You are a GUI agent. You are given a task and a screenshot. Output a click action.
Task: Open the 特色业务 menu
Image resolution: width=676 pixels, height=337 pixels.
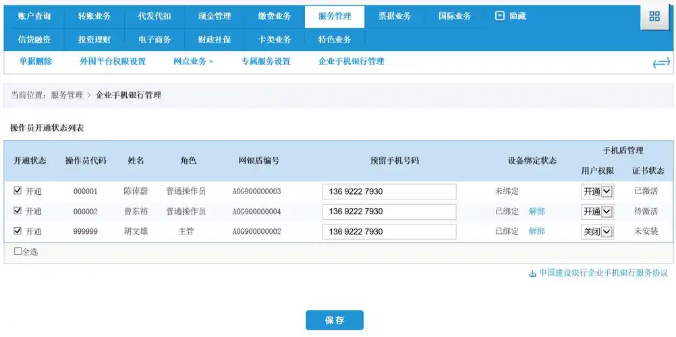click(335, 40)
